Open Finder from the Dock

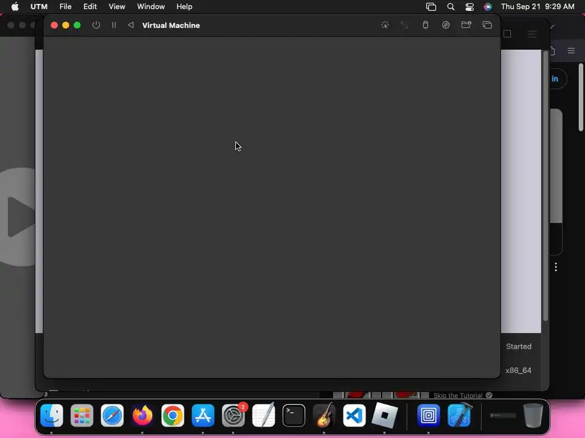click(x=51, y=415)
